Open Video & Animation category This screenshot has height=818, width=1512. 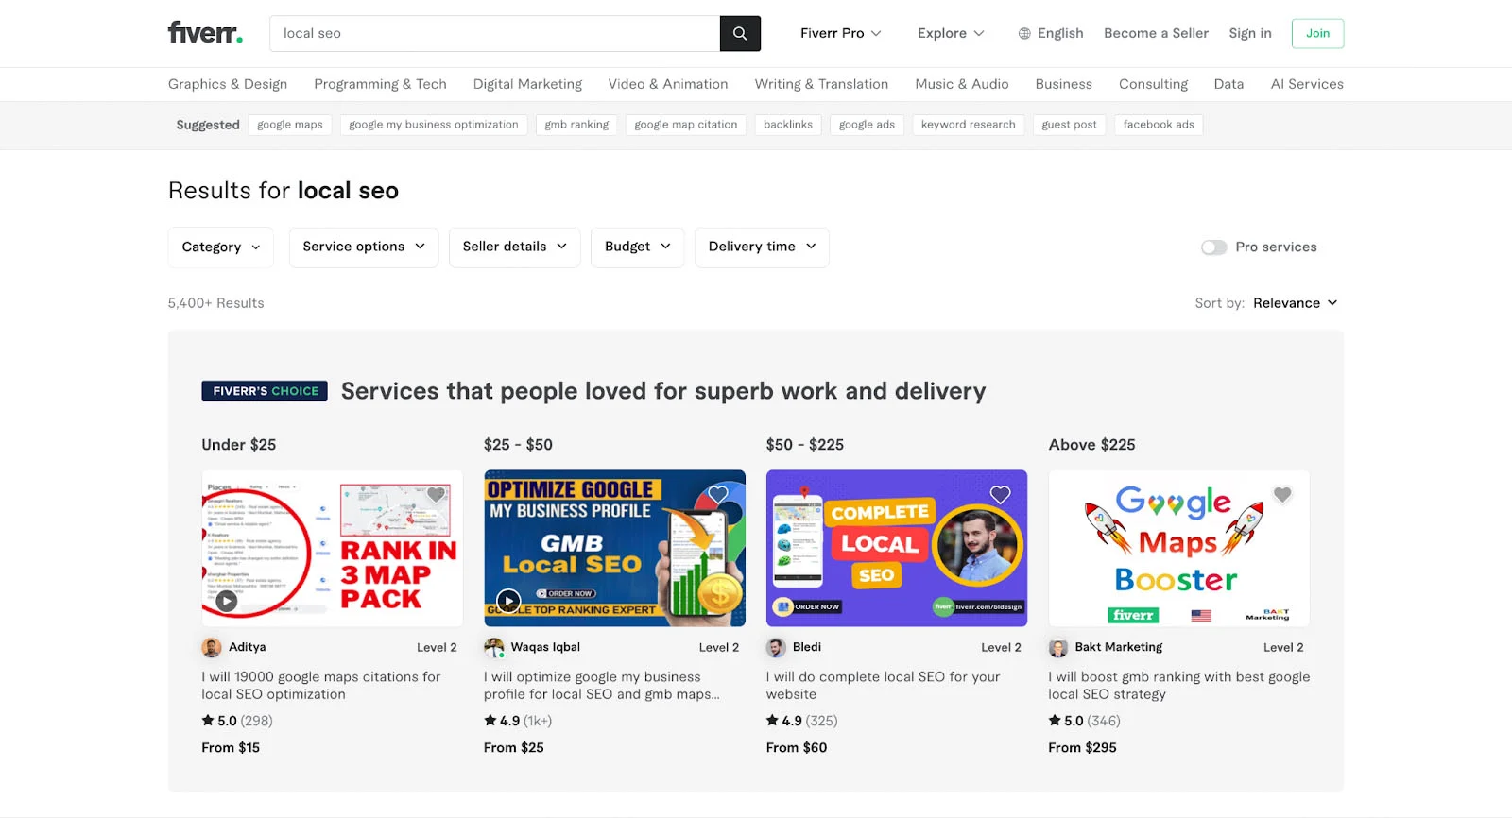pyautogui.click(x=668, y=84)
